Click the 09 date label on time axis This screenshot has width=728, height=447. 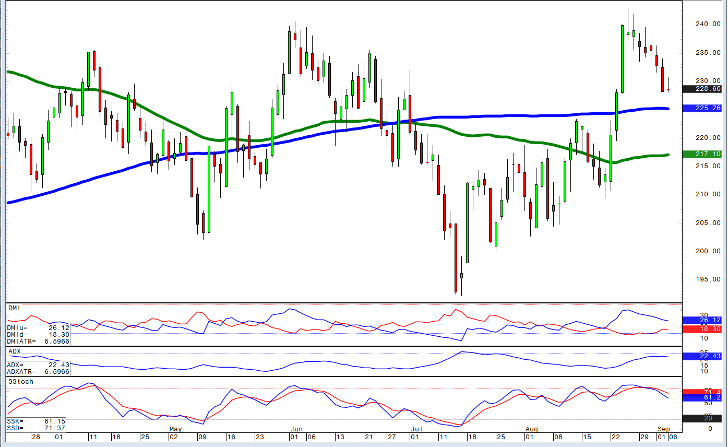tap(202, 437)
